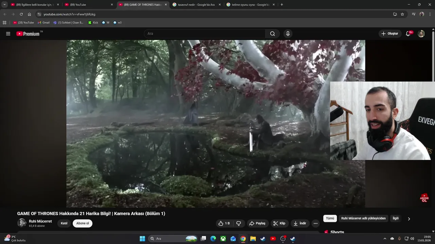
Task: Bookmark this page with star icon
Action: click(402, 14)
